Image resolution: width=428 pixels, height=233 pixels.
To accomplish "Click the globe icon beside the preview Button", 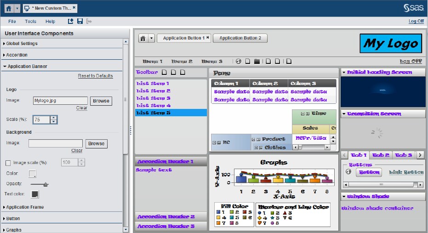I will click(348, 172).
